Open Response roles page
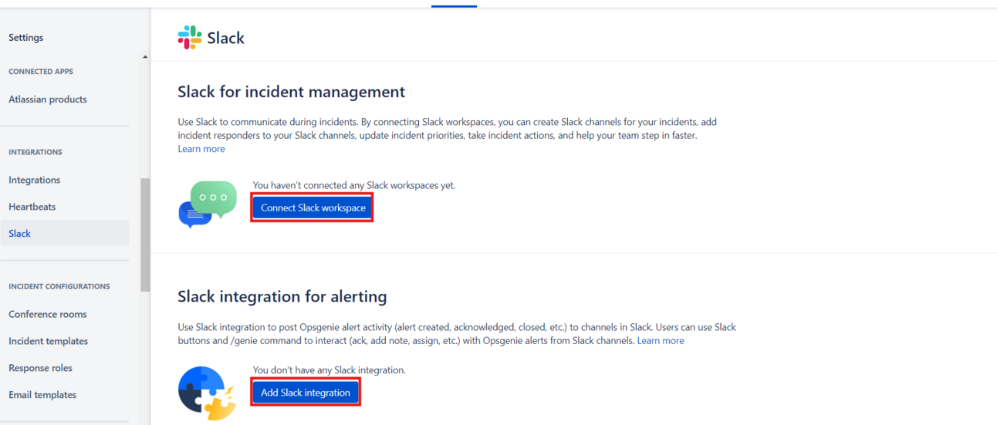 [40, 368]
